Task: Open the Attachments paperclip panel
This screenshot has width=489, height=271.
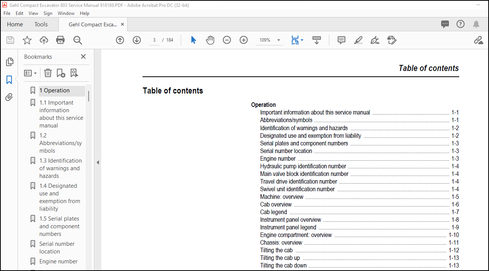Action: 9,97
